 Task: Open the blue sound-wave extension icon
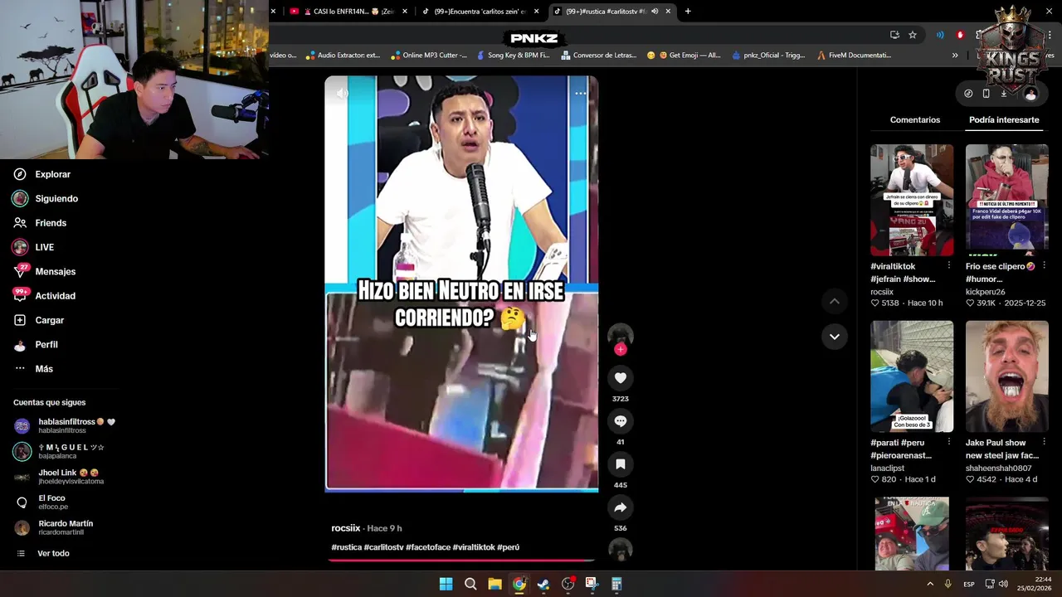(x=940, y=35)
